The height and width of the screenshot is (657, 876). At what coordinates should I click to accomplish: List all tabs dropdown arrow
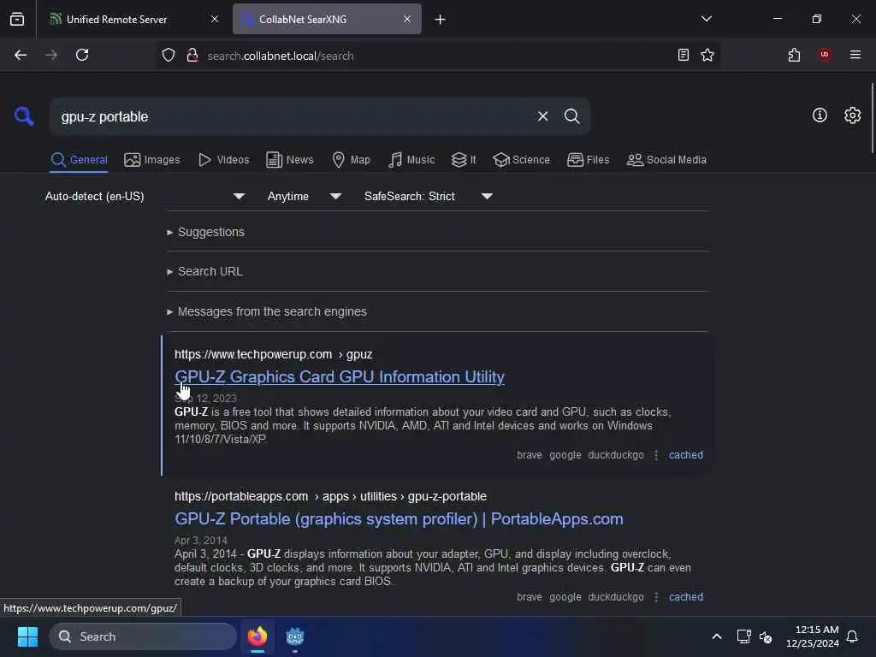706,19
